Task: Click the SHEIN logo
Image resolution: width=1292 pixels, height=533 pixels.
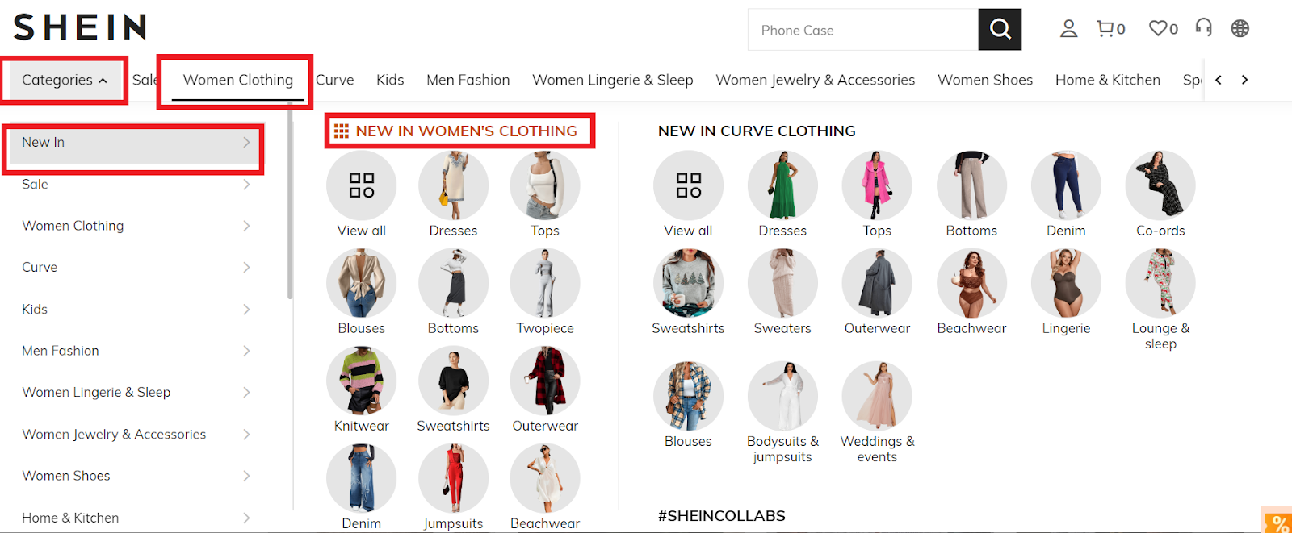Action: tap(80, 27)
